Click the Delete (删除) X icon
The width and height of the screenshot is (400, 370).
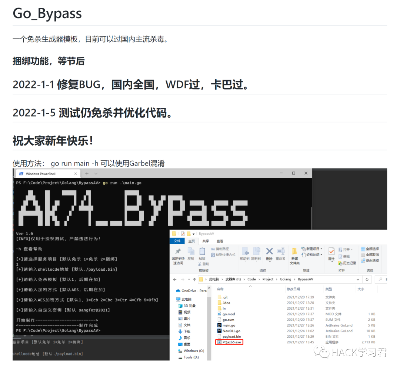[x=269, y=251]
